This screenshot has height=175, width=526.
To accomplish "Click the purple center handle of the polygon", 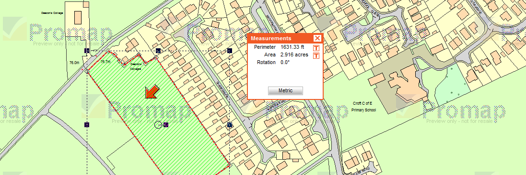I will [x=166, y=125].
